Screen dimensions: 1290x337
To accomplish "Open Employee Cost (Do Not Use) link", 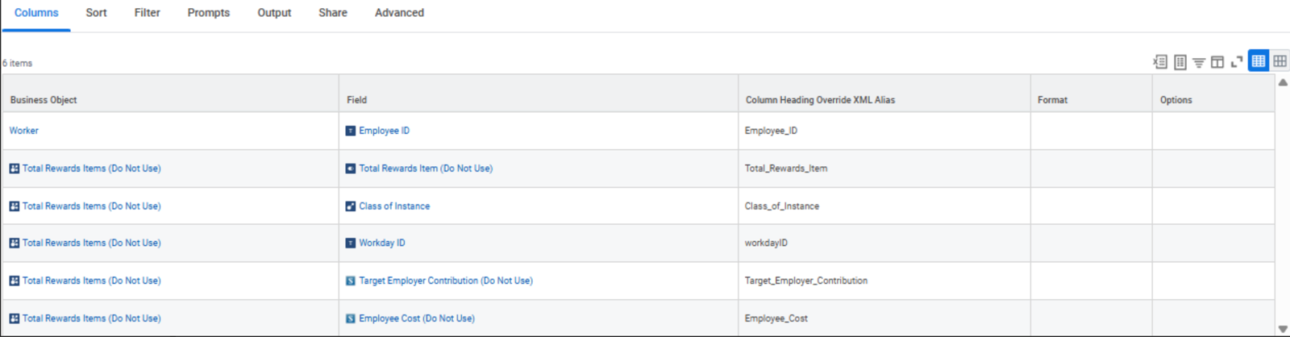I will pyautogui.click(x=417, y=318).
